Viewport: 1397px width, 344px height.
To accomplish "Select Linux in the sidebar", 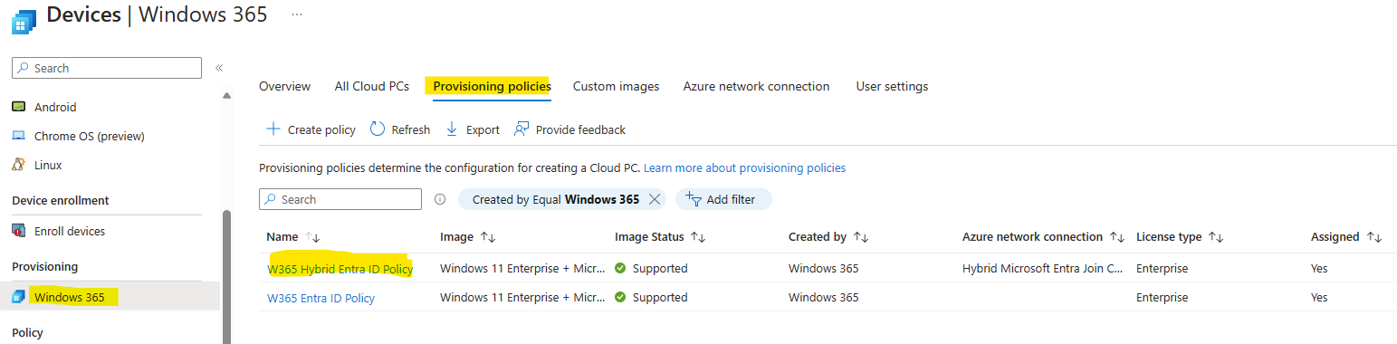I will 48,165.
